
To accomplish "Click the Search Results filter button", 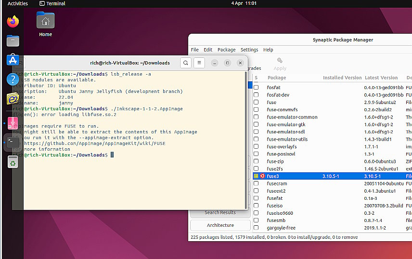I will pos(220,213).
